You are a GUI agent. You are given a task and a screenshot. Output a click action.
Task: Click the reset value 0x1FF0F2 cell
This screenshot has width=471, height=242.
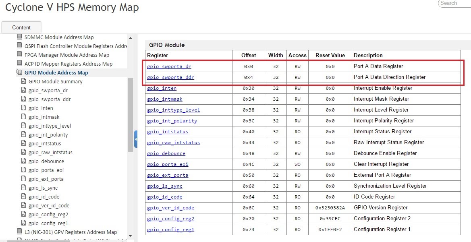click(330, 230)
